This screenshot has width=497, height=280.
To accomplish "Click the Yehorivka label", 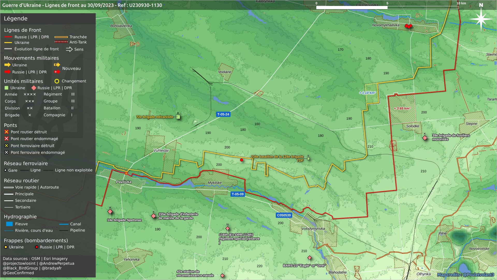I will click(x=131, y=259).
